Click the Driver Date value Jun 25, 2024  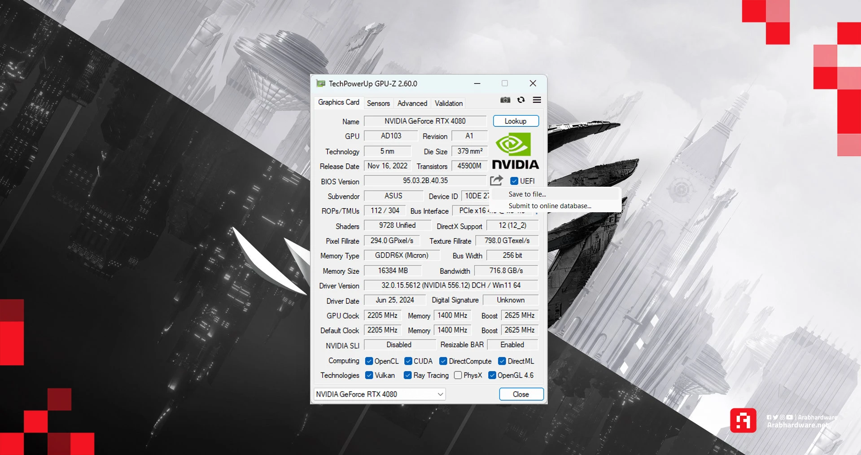tap(395, 300)
